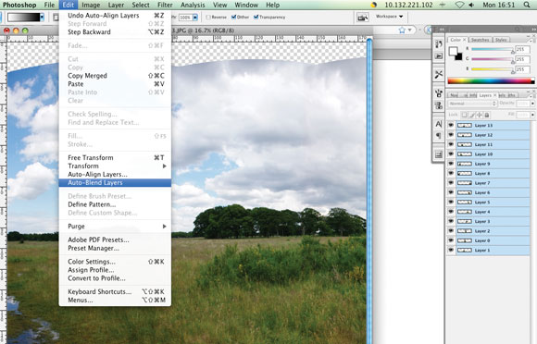Hide Layer 7 using eye icon
The image size is (537, 344).
tap(451, 183)
